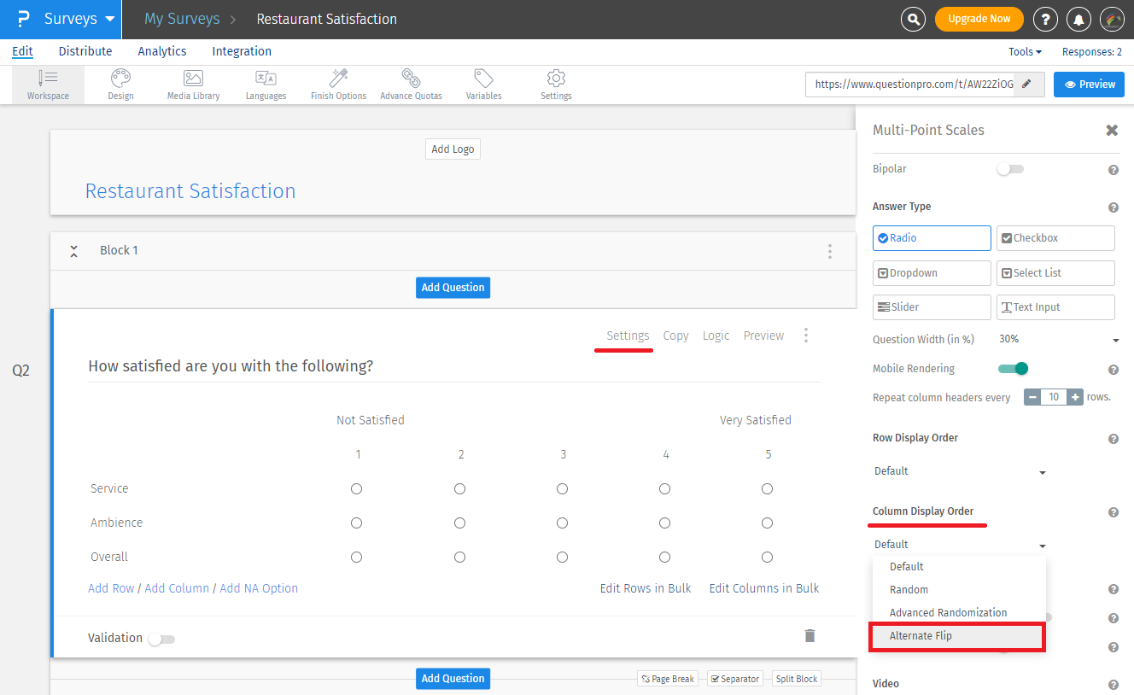Open the Languages tool
1134x695 pixels.
266,85
